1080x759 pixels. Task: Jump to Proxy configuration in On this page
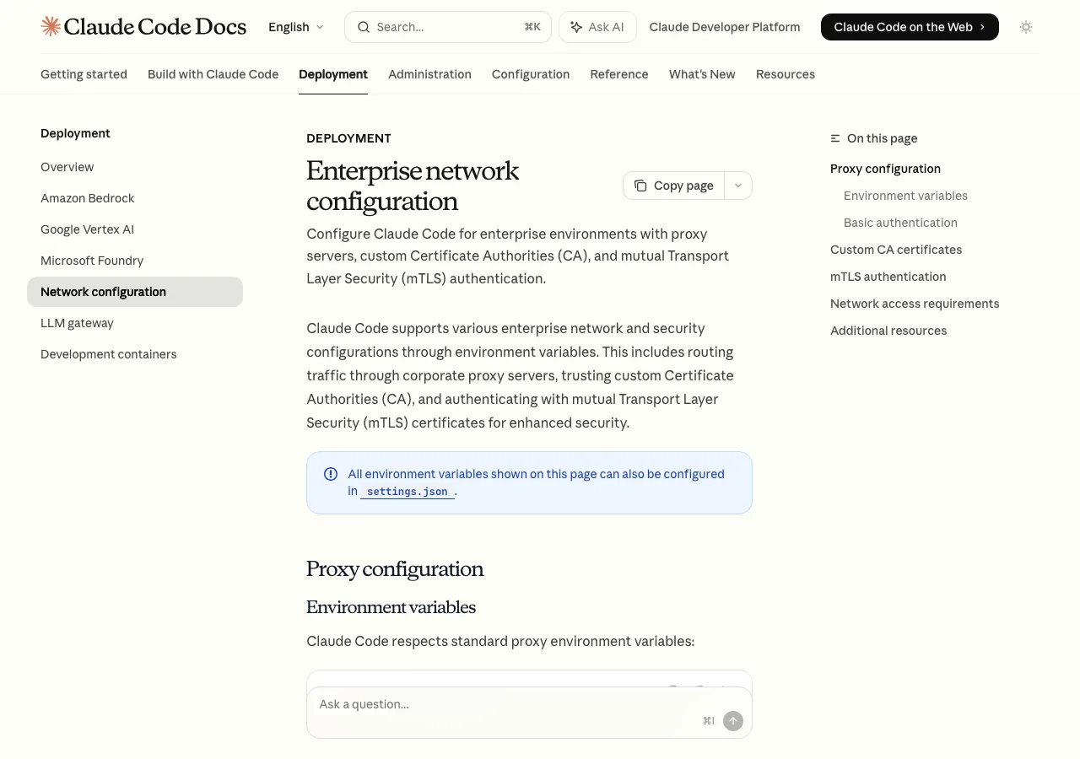885,169
